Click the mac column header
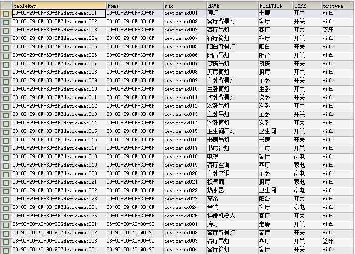Screen dimensions: 355x254 tap(185, 6)
